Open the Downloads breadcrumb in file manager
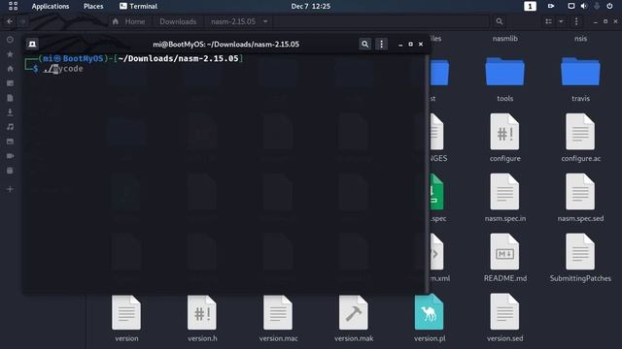The width and height of the screenshot is (622, 349). pyautogui.click(x=178, y=21)
